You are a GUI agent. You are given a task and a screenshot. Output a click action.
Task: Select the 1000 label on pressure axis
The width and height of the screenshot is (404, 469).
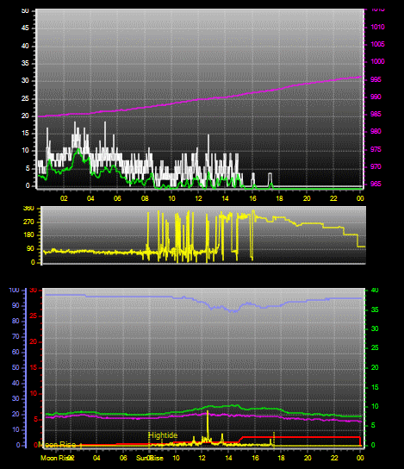[377, 61]
